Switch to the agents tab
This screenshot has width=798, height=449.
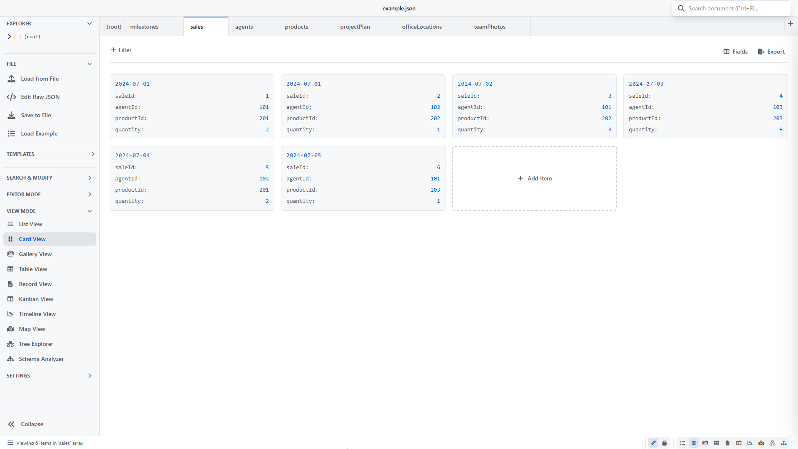pyautogui.click(x=244, y=26)
